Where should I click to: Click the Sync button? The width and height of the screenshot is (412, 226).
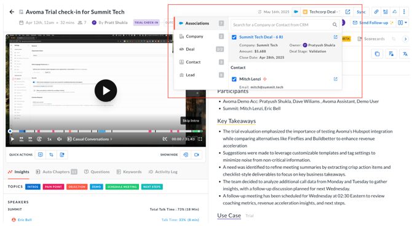pos(361,12)
